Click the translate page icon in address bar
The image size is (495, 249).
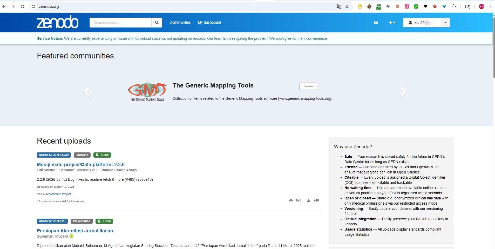click(x=338, y=6)
